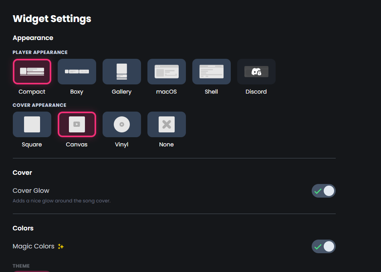
Task: Select the Canvas cover appearance tile
Action: pos(77,124)
